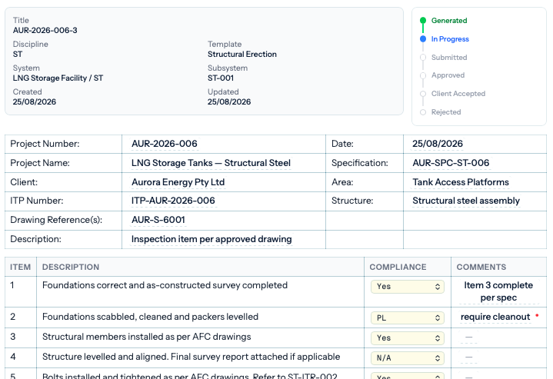Viewport: 553px width, 379px height.
Task: Select the Rejected status step
Action: point(446,111)
